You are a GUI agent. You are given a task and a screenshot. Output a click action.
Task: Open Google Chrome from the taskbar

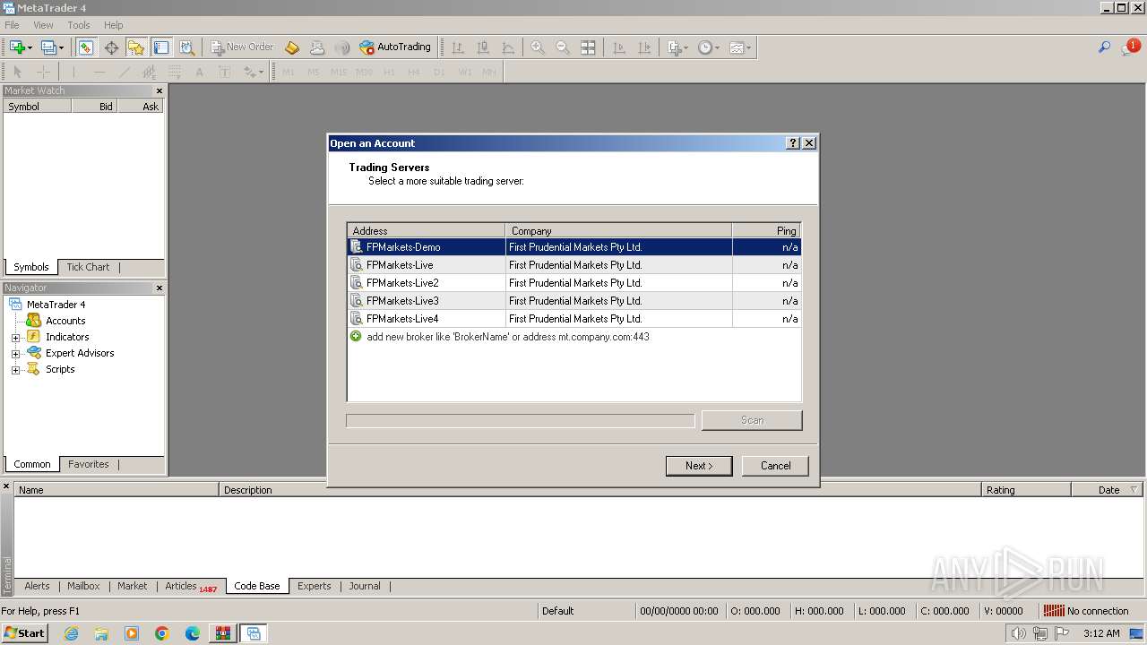tap(162, 633)
